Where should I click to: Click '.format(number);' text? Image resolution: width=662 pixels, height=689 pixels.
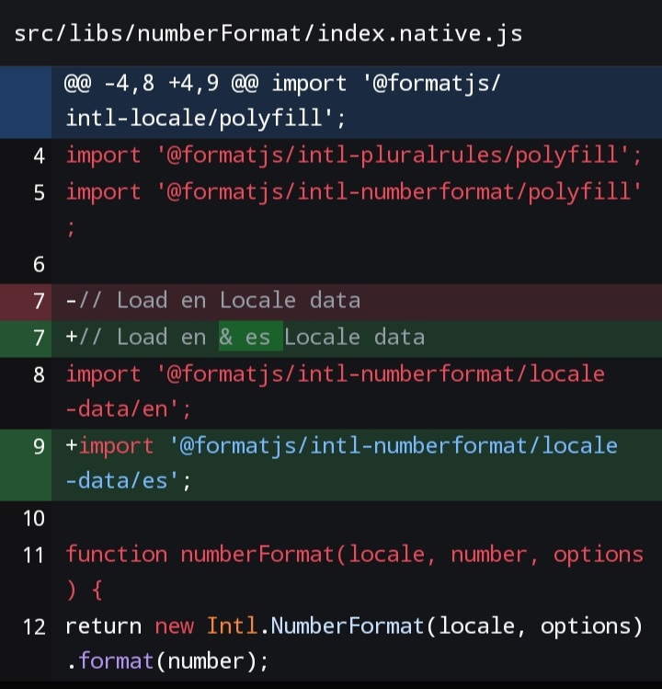[167, 661]
